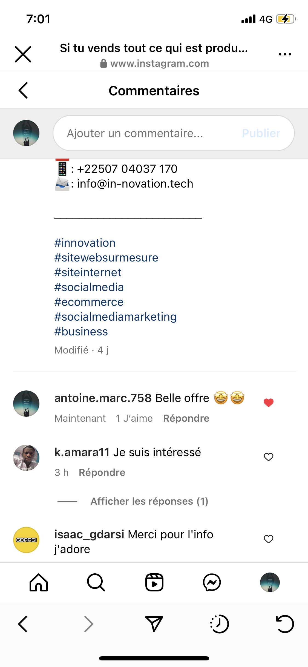Open the Instagram home feed icon
Screen dimensions: 308x667
click(39, 582)
